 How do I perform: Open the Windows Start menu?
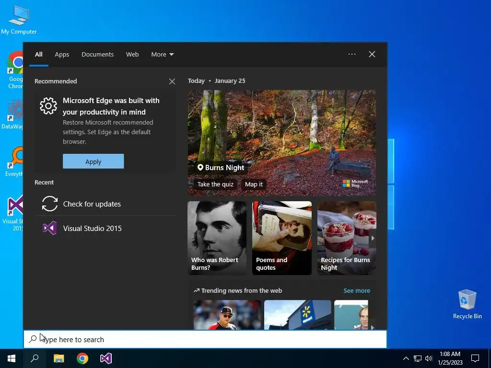pos(12,358)
